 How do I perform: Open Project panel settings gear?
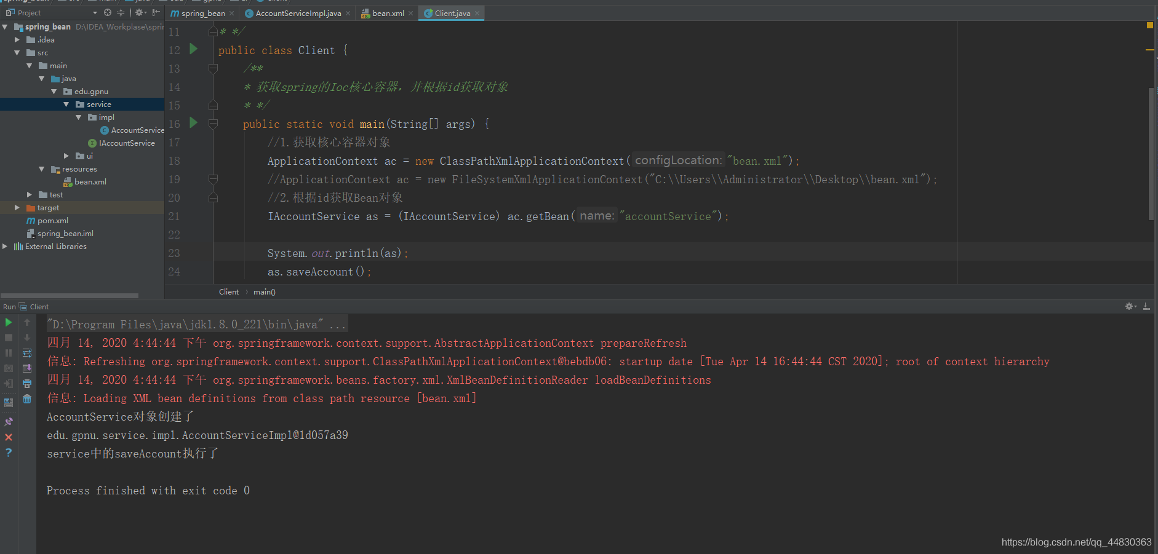tap(140, 12)
